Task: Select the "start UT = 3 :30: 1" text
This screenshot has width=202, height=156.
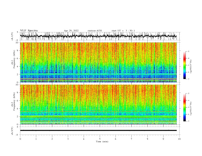Action: (123, 31)
